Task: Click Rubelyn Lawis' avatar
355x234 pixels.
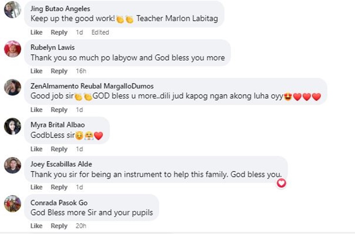Action: 12,49
